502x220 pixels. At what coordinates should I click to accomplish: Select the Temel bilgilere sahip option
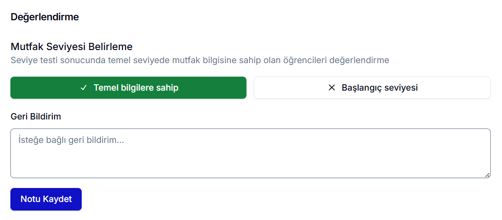[128, 88]
